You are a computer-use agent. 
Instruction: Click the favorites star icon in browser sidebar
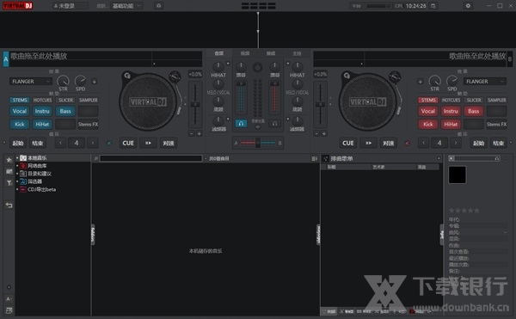point(9,160)
